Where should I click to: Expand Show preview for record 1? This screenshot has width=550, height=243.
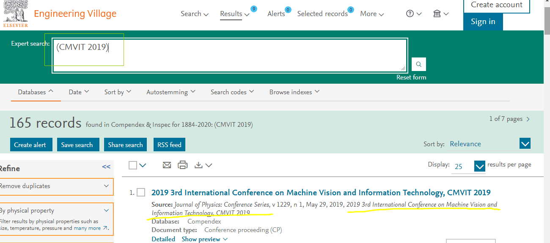point(205,239)
